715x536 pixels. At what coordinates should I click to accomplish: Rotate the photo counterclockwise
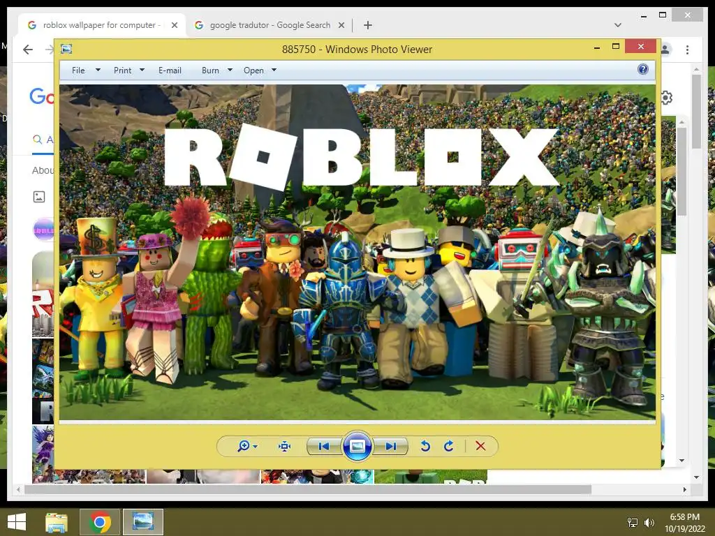tap(425, 446)
